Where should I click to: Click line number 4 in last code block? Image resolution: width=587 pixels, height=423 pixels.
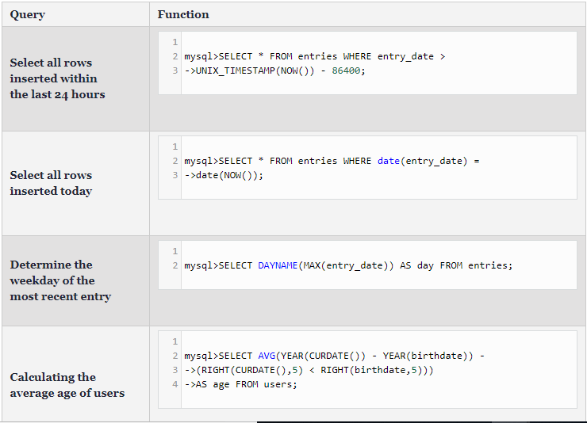coord(175,384)
